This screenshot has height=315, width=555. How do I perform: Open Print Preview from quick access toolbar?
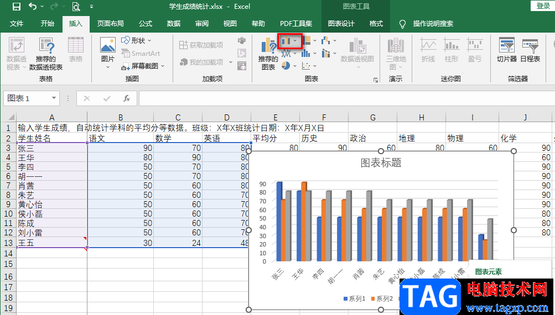pos(76,7)
